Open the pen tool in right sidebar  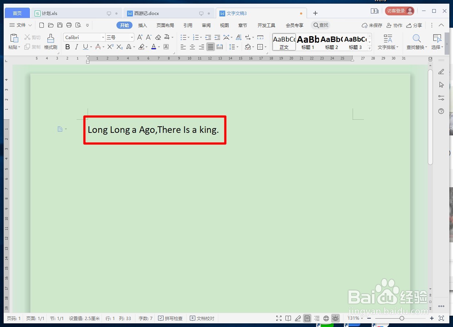click(x=441, y=72)
